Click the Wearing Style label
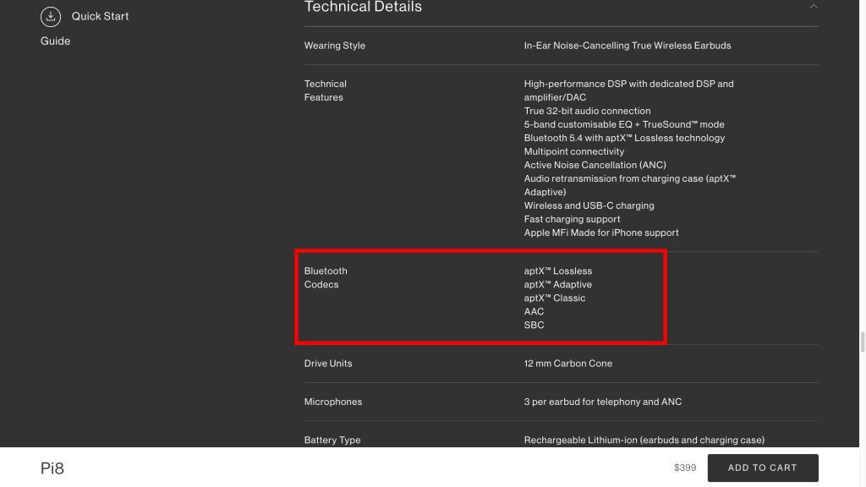Image resolution: width=866 pixels, height=487 pixels. [335, 46]
